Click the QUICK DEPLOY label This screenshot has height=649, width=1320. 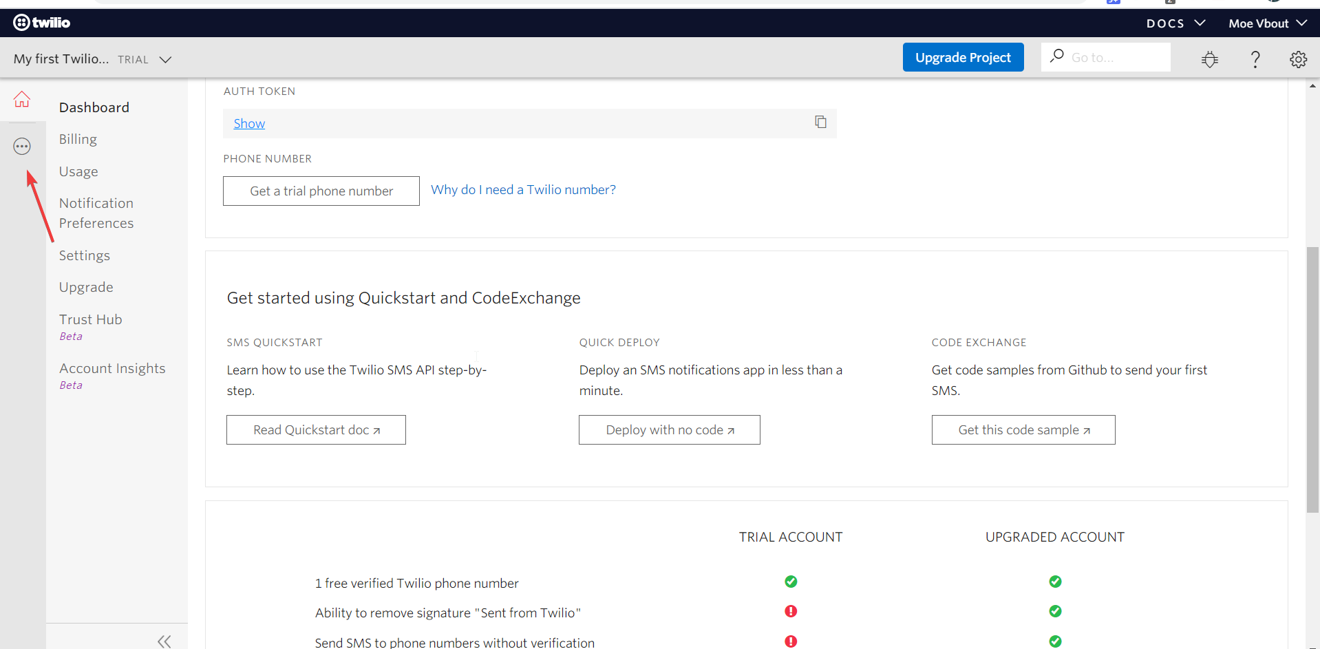[x=619, y=343]
